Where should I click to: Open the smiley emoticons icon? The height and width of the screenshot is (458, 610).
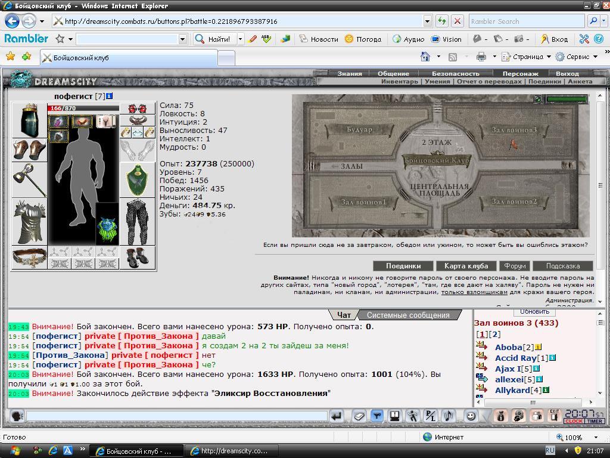click(471, 416)
